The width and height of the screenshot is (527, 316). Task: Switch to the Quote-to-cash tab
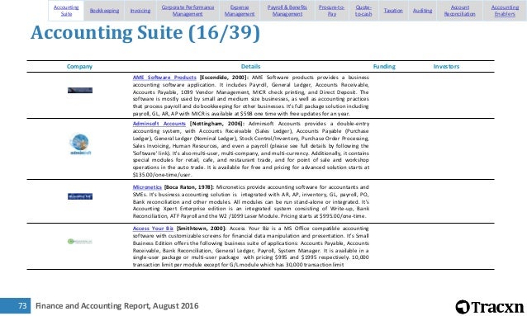363,11
